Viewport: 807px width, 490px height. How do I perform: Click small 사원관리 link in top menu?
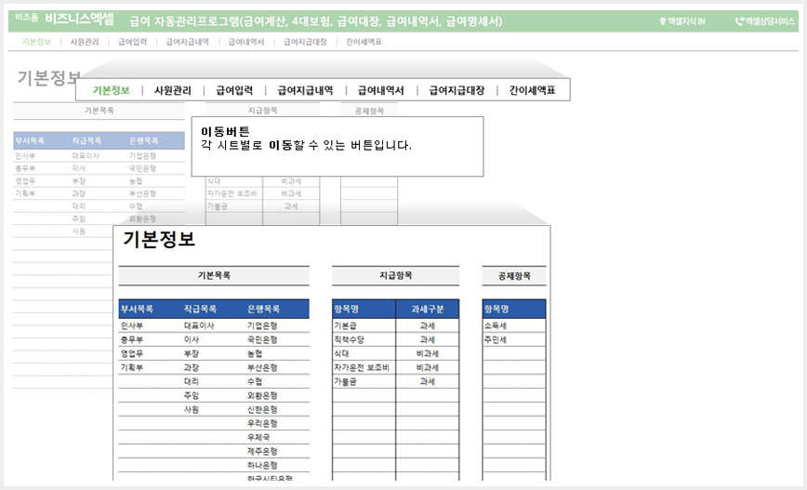(x=85, y=42)
